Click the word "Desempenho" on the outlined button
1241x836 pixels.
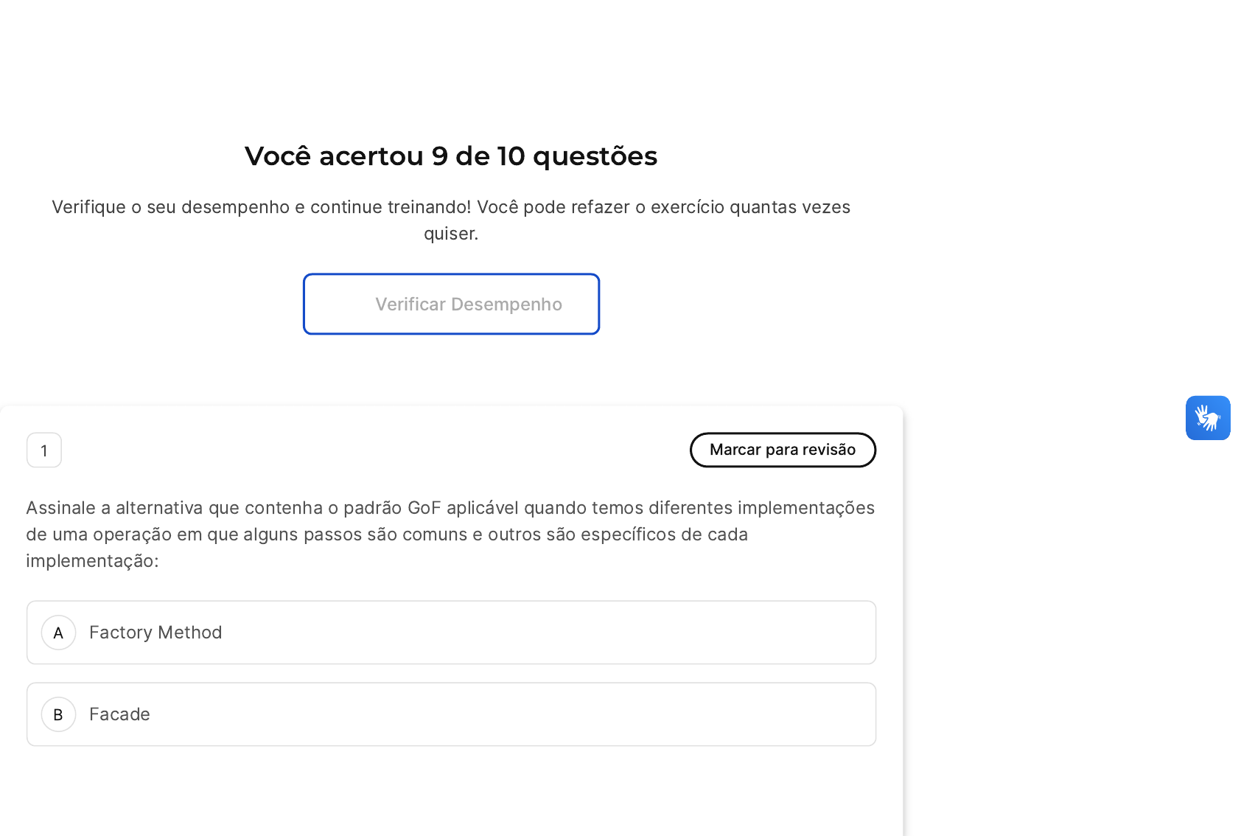506,304
